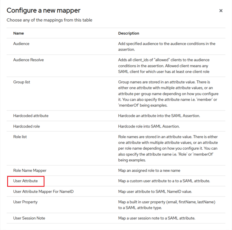This screenshot has height=230, width=232.
Task: Choose the Role list mapper
Action: pyautogui.click(x=20, y=137)
